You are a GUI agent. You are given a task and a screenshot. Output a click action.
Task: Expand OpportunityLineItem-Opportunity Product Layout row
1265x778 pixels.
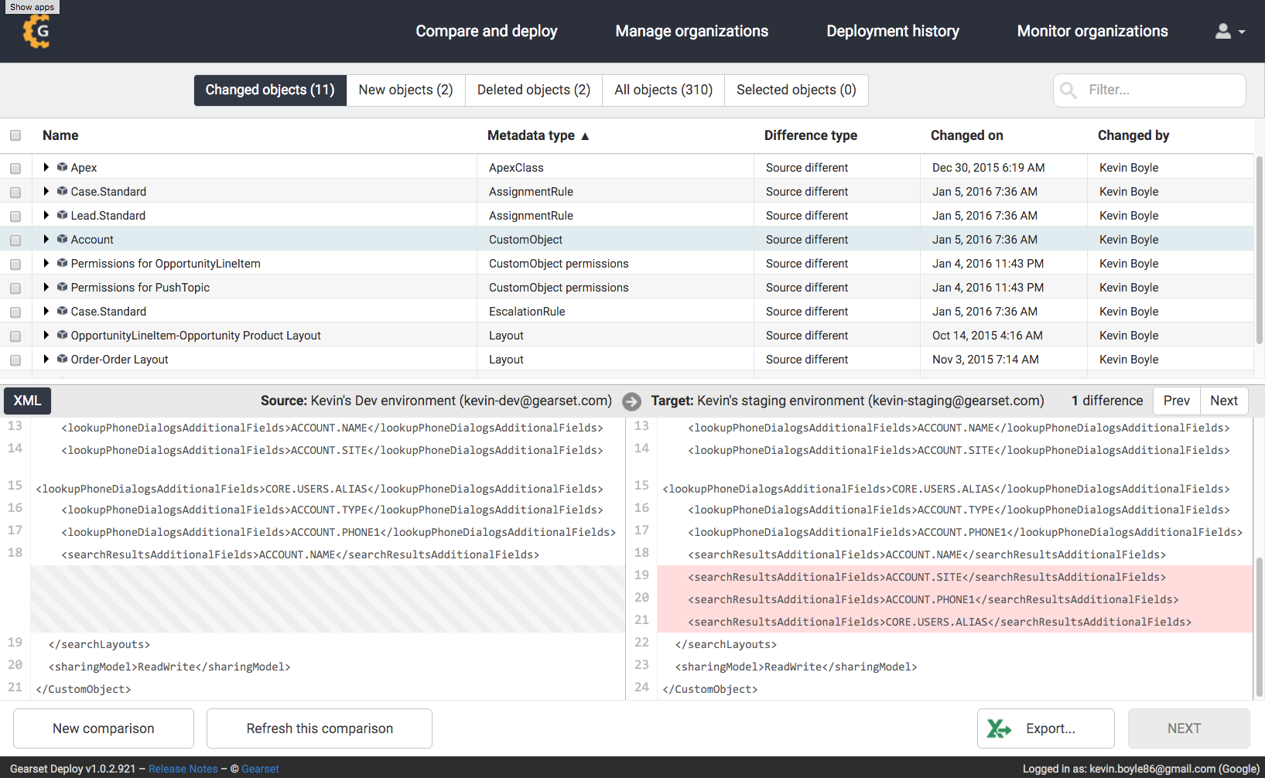[46, 335]
